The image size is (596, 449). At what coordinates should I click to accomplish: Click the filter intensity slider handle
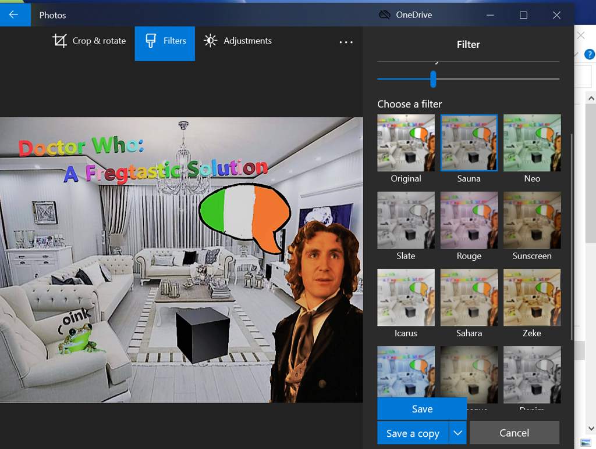[433, 79]
